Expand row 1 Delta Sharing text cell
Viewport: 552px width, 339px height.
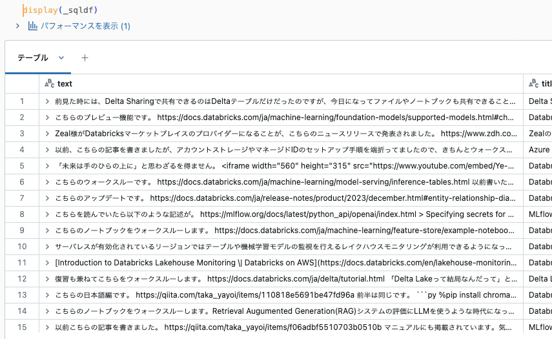[47, 101]
